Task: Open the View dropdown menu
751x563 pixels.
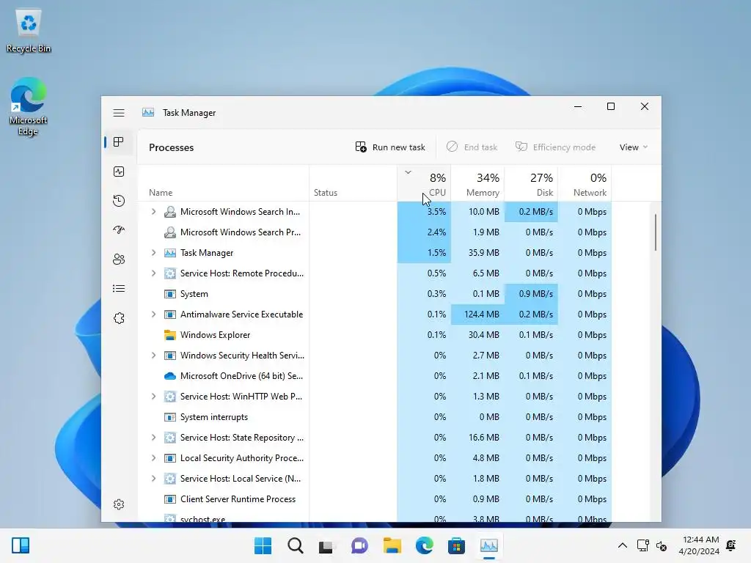Action: 633,147
